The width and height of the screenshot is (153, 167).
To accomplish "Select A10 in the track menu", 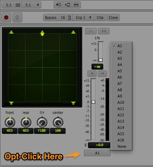I will click(x=121, y=102).
